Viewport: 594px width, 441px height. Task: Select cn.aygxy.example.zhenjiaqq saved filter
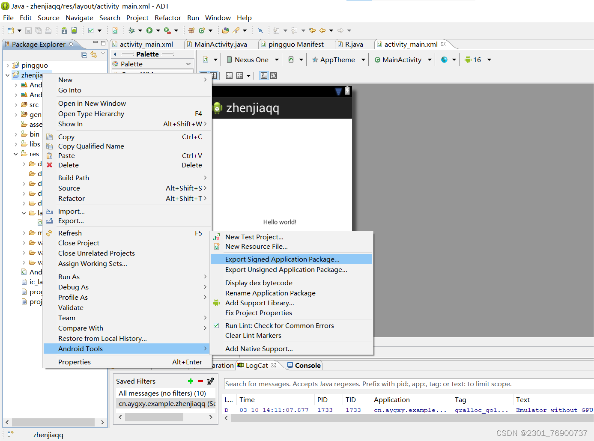tap(166, 404)
